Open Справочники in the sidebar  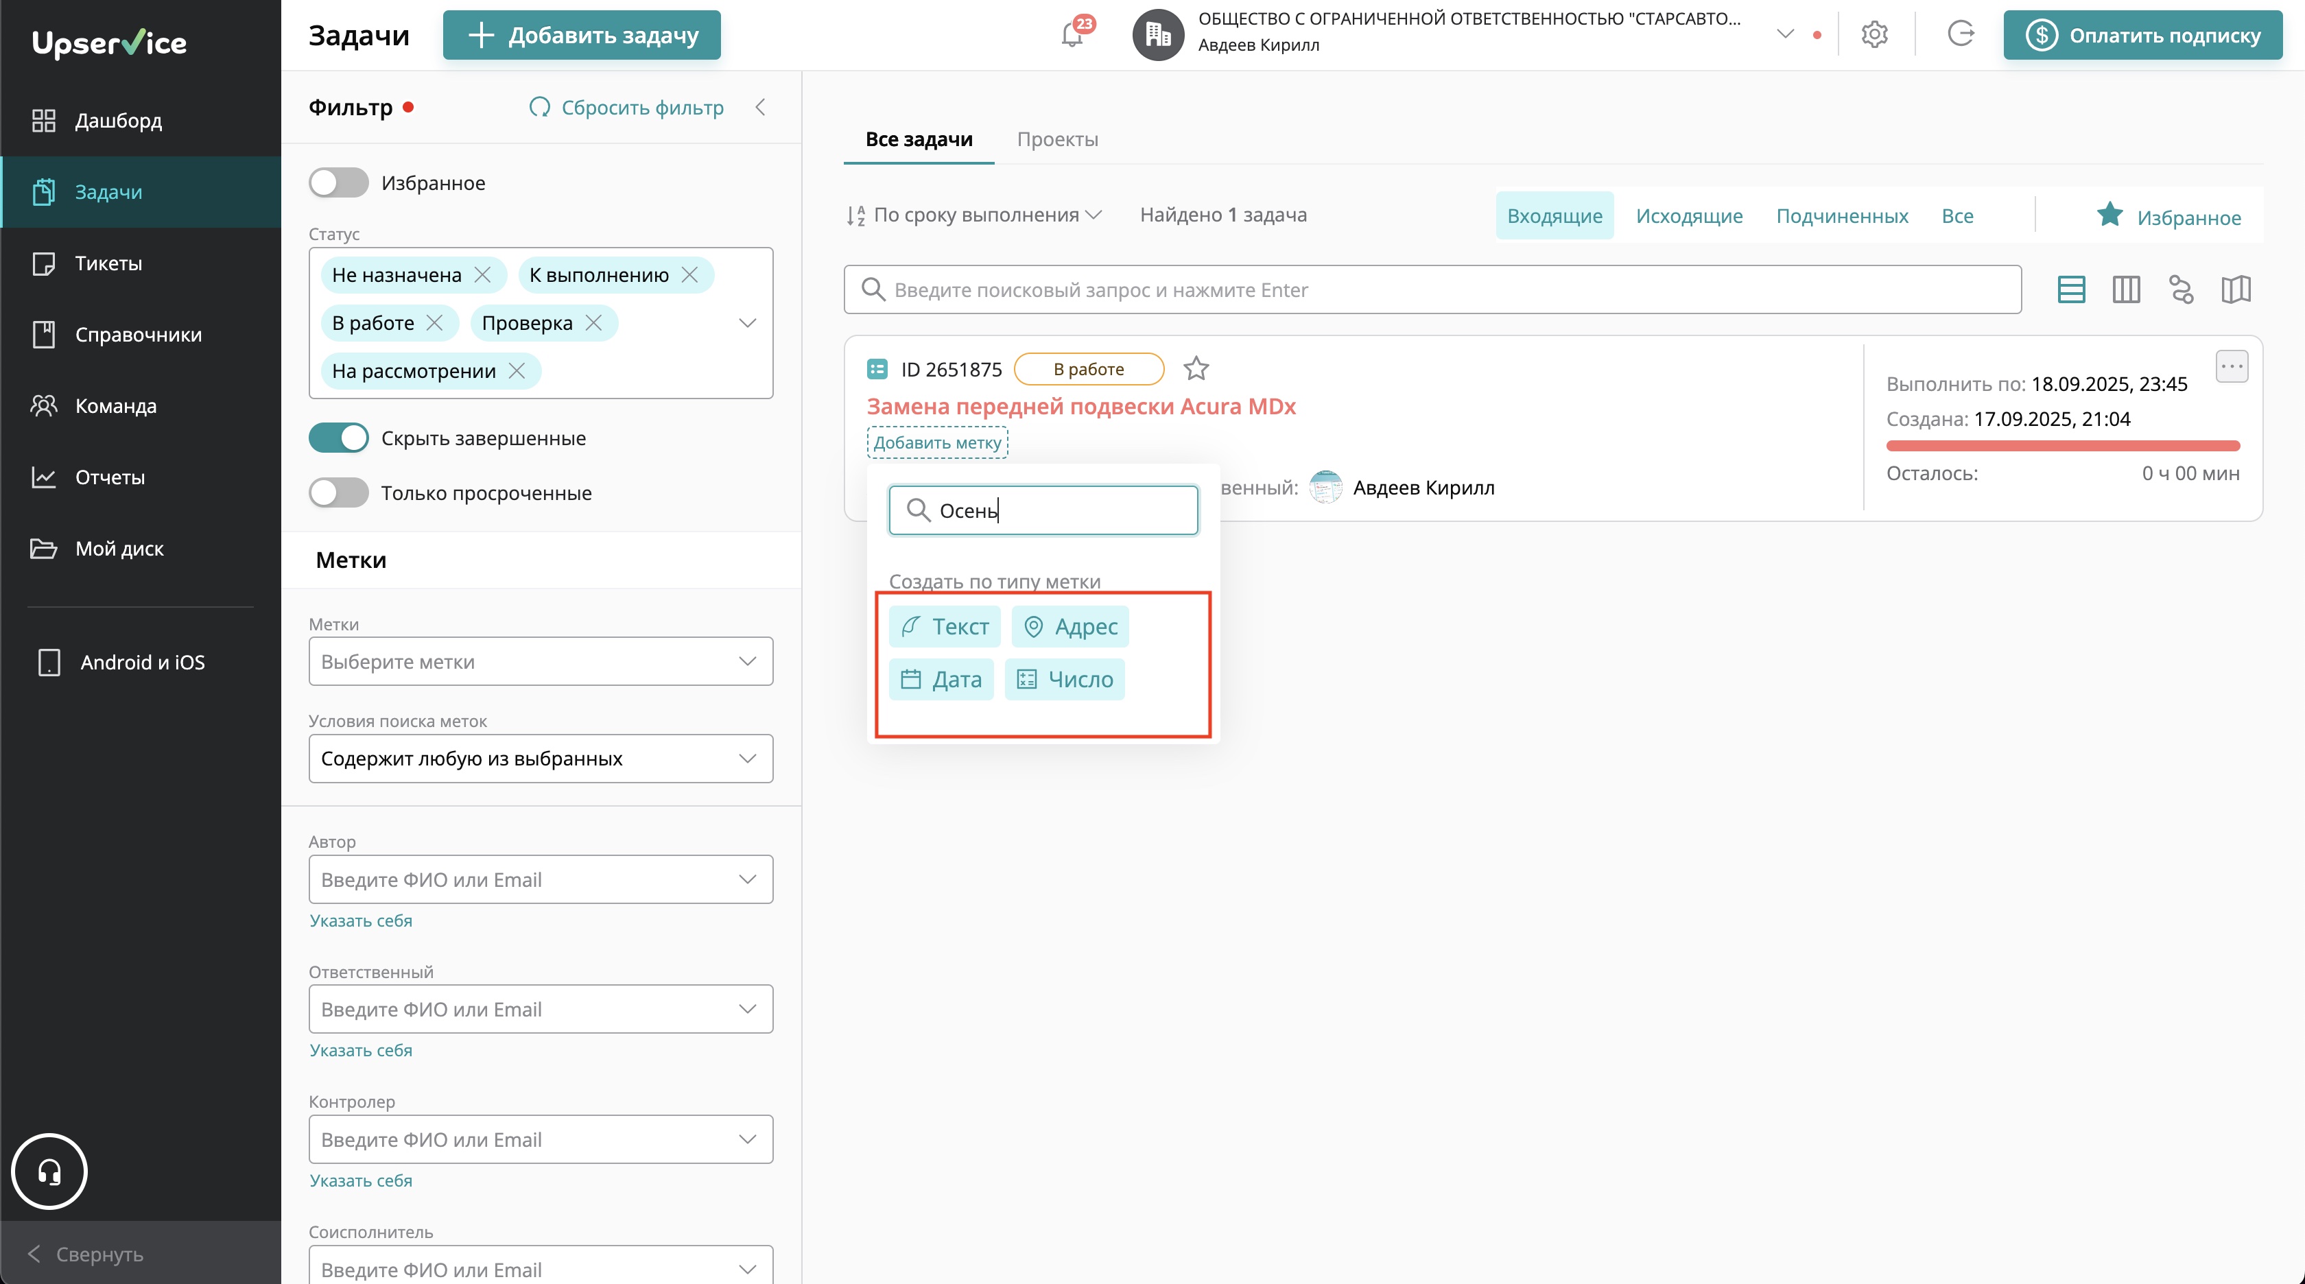(141, 335)
